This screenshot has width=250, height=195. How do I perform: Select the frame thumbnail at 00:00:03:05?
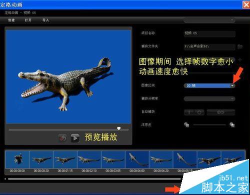[113, 159]
